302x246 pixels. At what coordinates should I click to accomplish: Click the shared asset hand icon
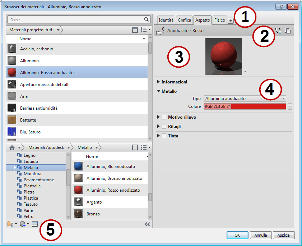(160, 31)
